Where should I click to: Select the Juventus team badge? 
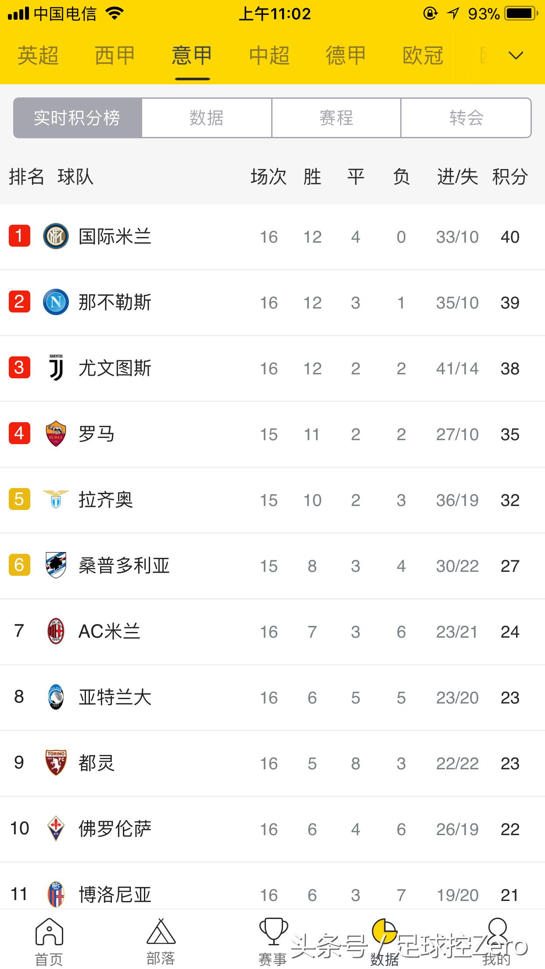56,368
